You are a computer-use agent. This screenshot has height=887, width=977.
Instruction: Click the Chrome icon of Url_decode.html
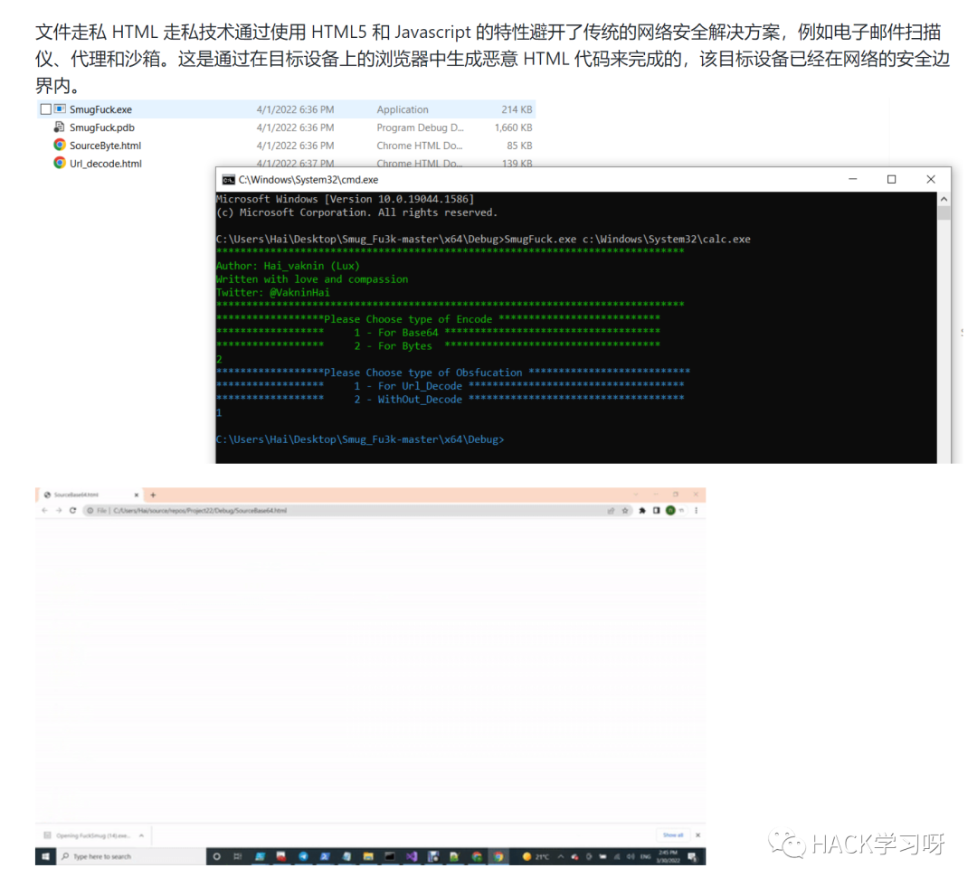(x=59, y=163)
